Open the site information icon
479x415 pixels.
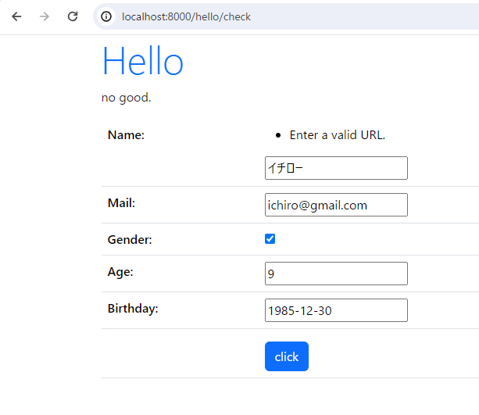pyautogui.click(x=106, y=16)
